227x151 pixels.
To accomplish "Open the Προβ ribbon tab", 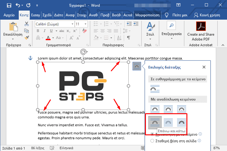I will 105,15.
